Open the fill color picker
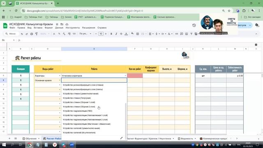 point(132,34)
